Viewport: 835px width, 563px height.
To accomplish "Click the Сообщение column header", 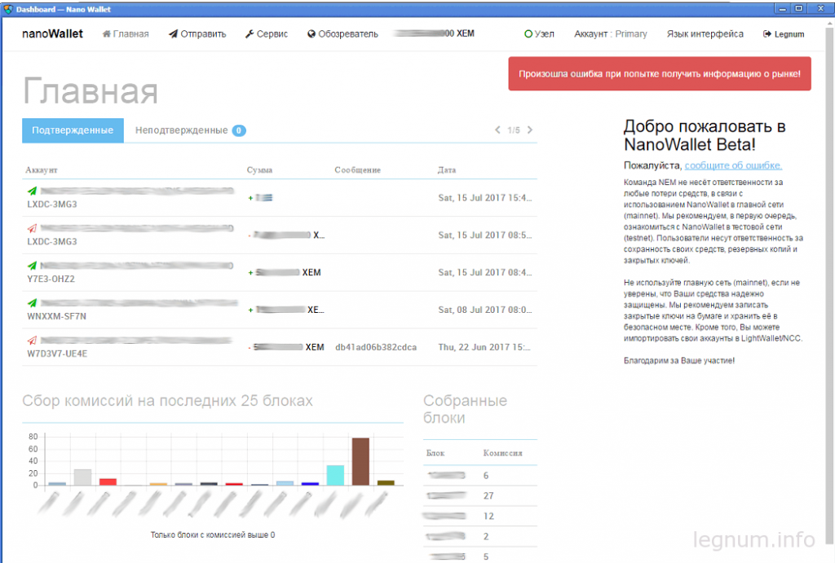I will click(357, 169).
